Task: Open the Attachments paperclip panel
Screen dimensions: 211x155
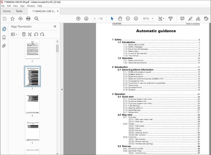Action: [4, 46]
